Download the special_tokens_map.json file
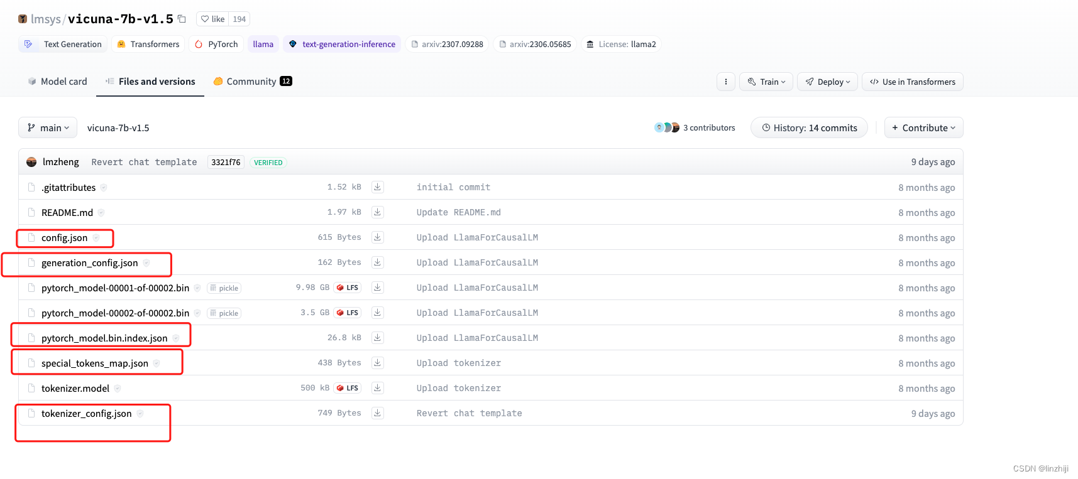The image size is (1078, 479). (378, 362)
